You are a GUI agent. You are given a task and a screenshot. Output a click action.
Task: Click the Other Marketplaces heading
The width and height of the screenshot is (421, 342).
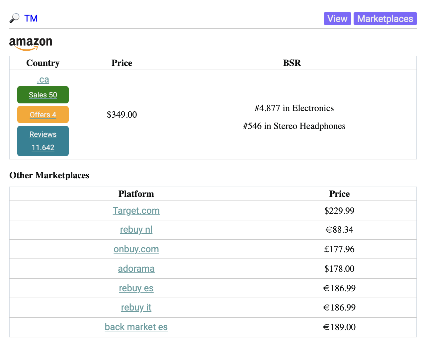click(x=49, y=175)
